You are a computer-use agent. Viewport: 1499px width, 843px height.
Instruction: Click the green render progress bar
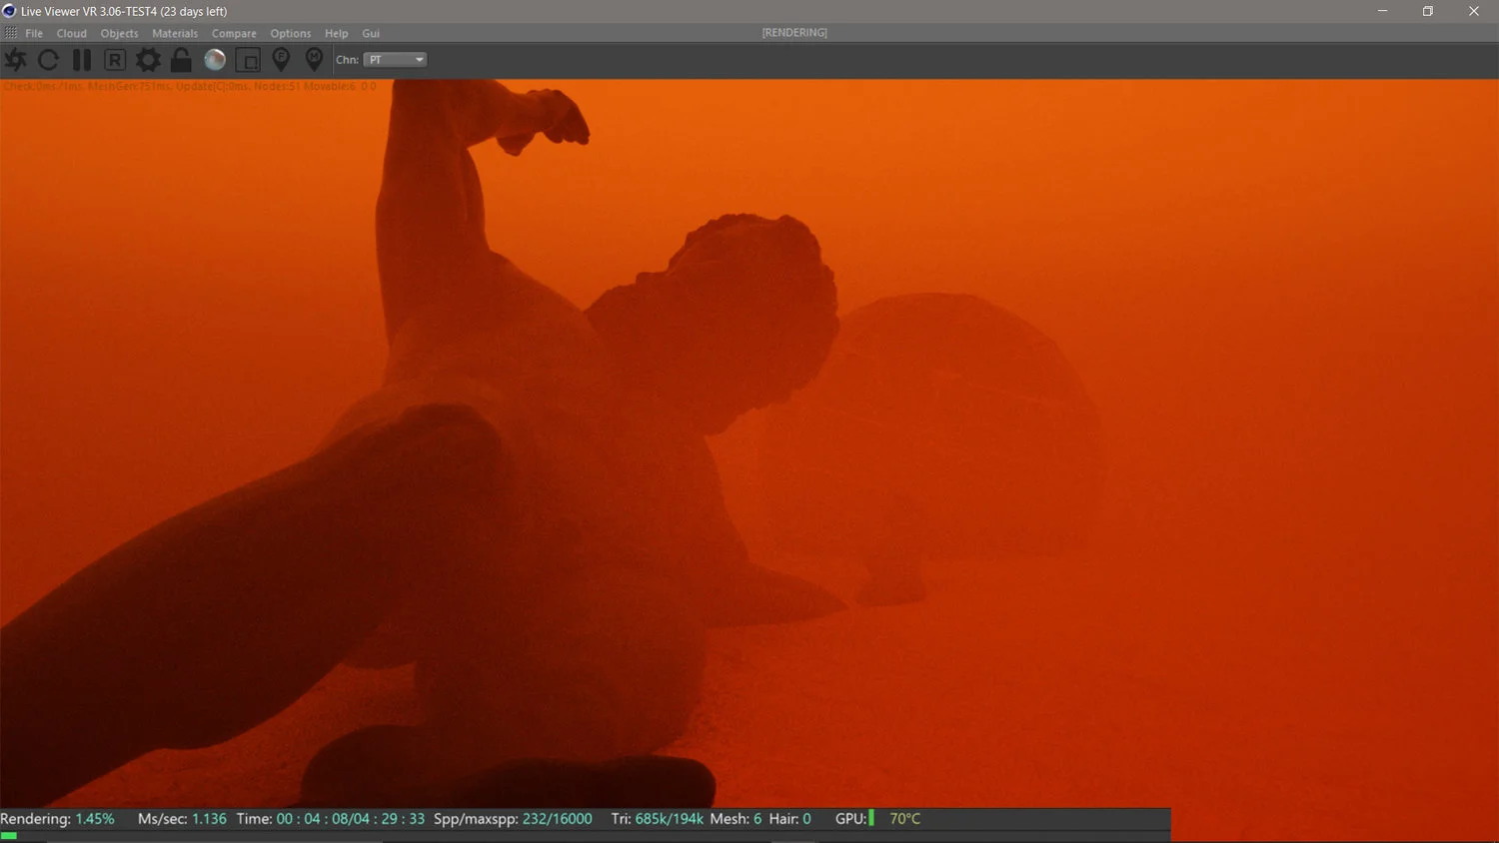coord(9,835)
